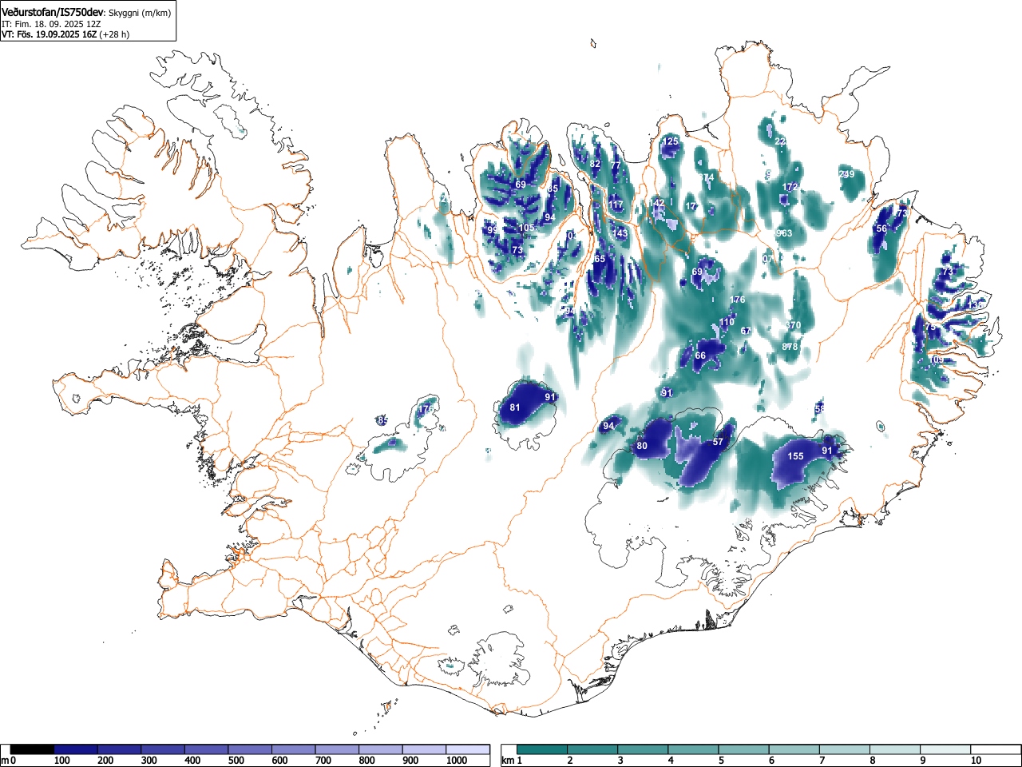Click the 117 visibility value on map
Viewport: 1022px width, 767px height.
pos(616,205)
